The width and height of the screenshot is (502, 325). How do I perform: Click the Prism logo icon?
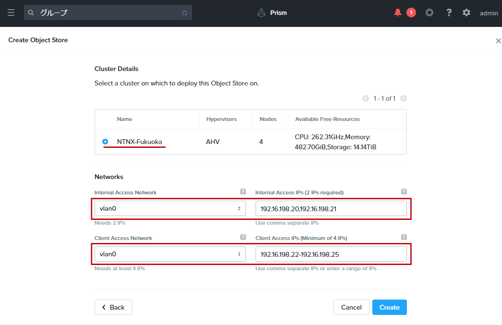tap(261, 12)
